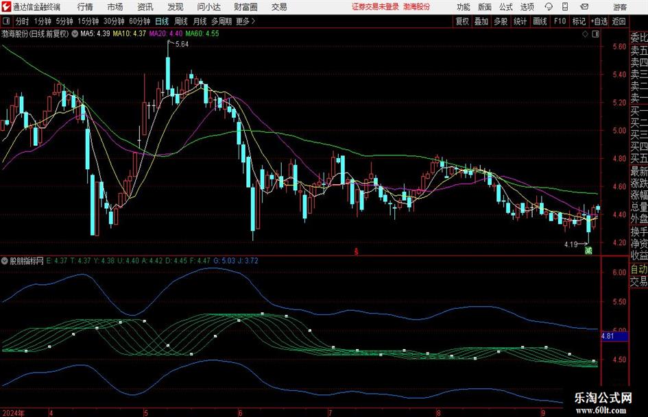The image size is (648, 417).
Task: Click the MA5: 4.39 indicator label
Action: (95, 34)
